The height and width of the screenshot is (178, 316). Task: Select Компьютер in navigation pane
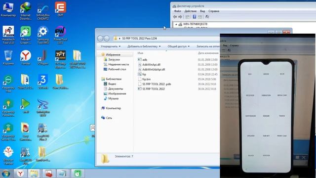(113, 108)
